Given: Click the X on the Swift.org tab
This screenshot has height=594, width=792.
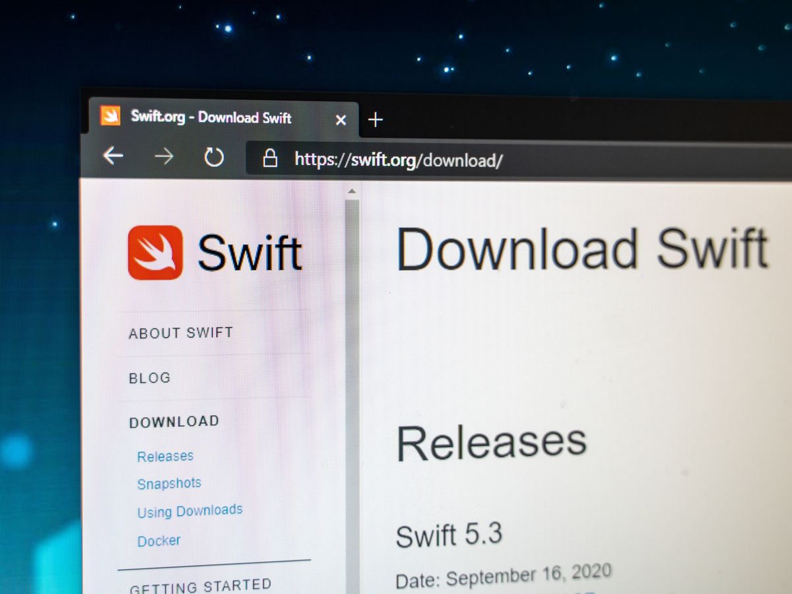Looking at the screenshot, I should 341,119.
